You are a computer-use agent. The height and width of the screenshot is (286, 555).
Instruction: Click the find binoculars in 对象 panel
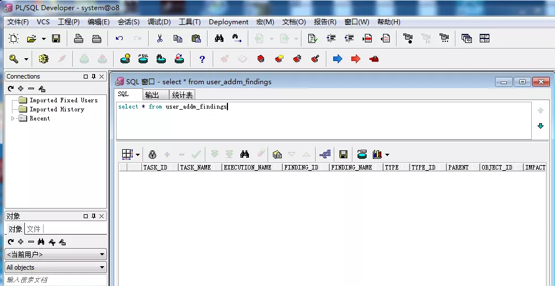click(x=41, y=242)
